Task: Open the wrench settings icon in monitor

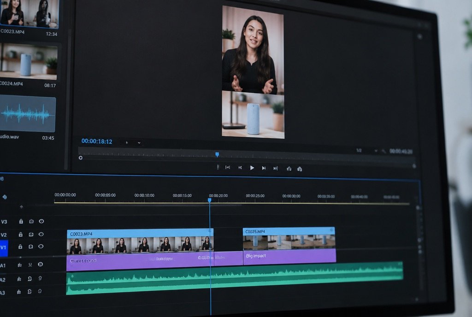Action: [x=383, y=151]
